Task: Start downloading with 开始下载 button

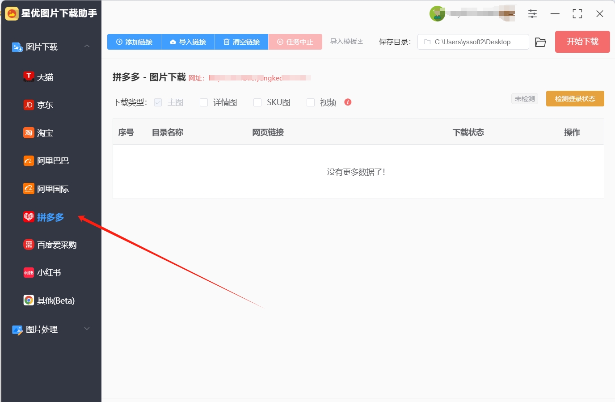Action: coord(582,42)
